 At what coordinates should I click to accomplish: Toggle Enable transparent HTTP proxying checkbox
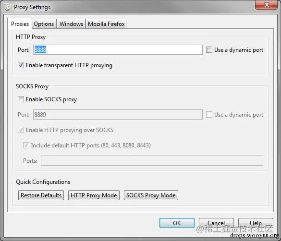(x=21, y=65)
